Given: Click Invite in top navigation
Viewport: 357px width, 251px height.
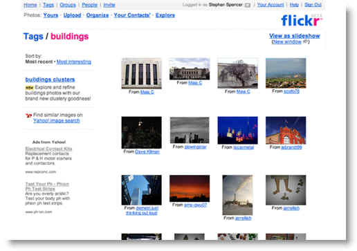Looking at the screenshot, I should pyautogui.click(x=109, y=5).
